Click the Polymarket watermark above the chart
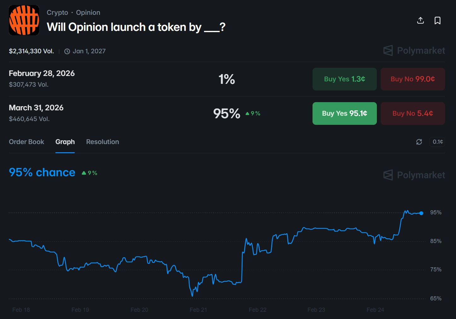The width and height of the screenshot is (456, 319). pyautogui.click(x=414, y=175)
